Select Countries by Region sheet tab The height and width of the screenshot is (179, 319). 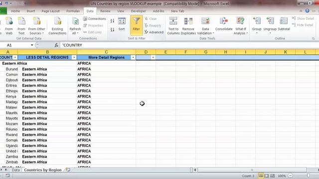point(43,170)
